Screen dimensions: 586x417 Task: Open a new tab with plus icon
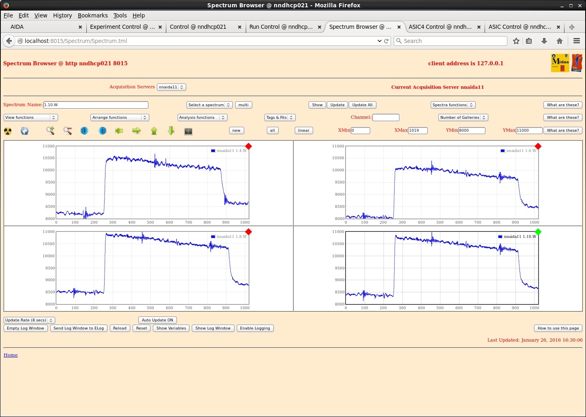572,27
